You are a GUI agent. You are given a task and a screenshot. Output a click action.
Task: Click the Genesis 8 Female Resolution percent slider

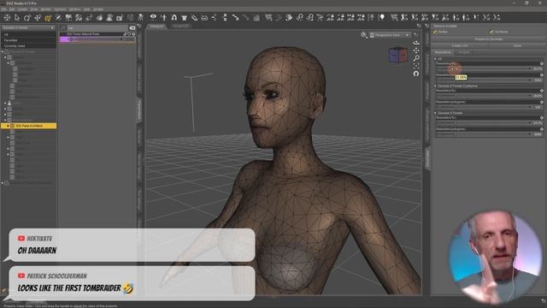pos(484,123)
